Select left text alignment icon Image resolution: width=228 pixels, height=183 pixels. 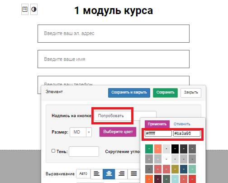(97, 173)
